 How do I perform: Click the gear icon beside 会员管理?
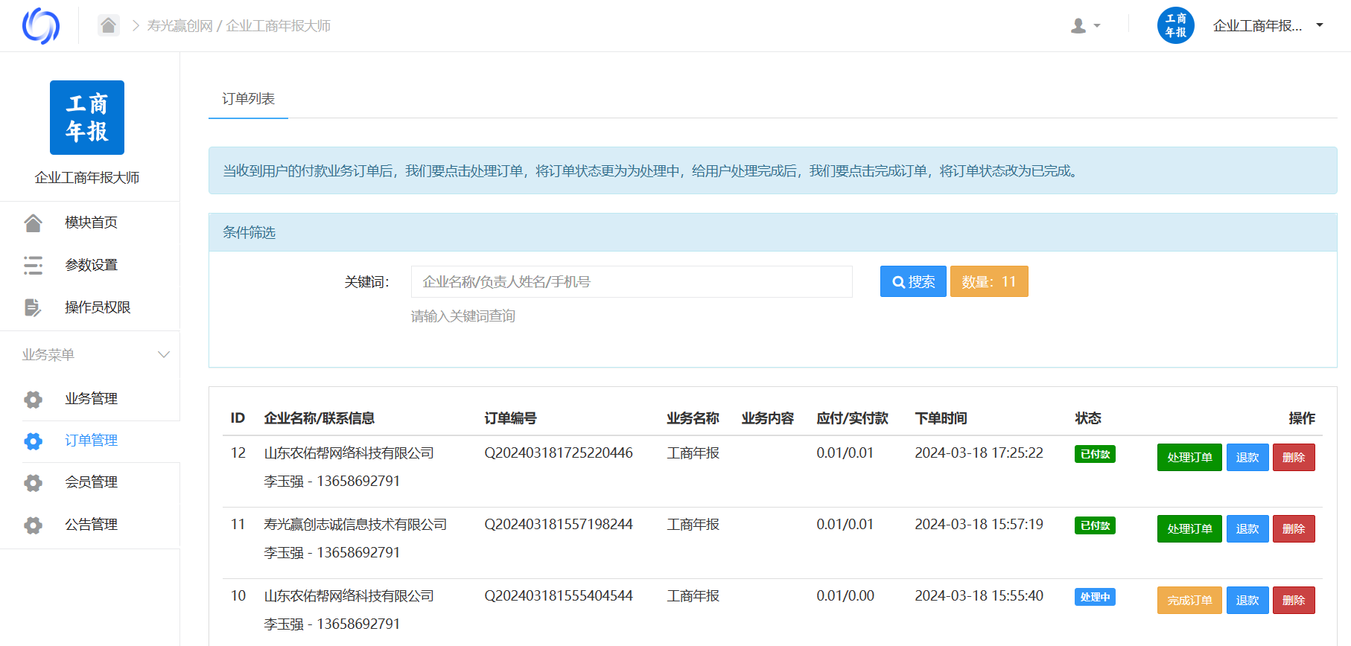[33, 482]
